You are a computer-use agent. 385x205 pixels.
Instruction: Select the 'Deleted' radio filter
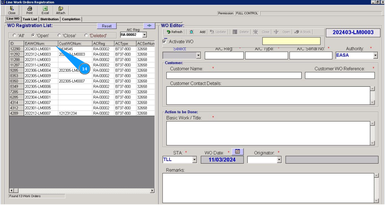[86, 36]
